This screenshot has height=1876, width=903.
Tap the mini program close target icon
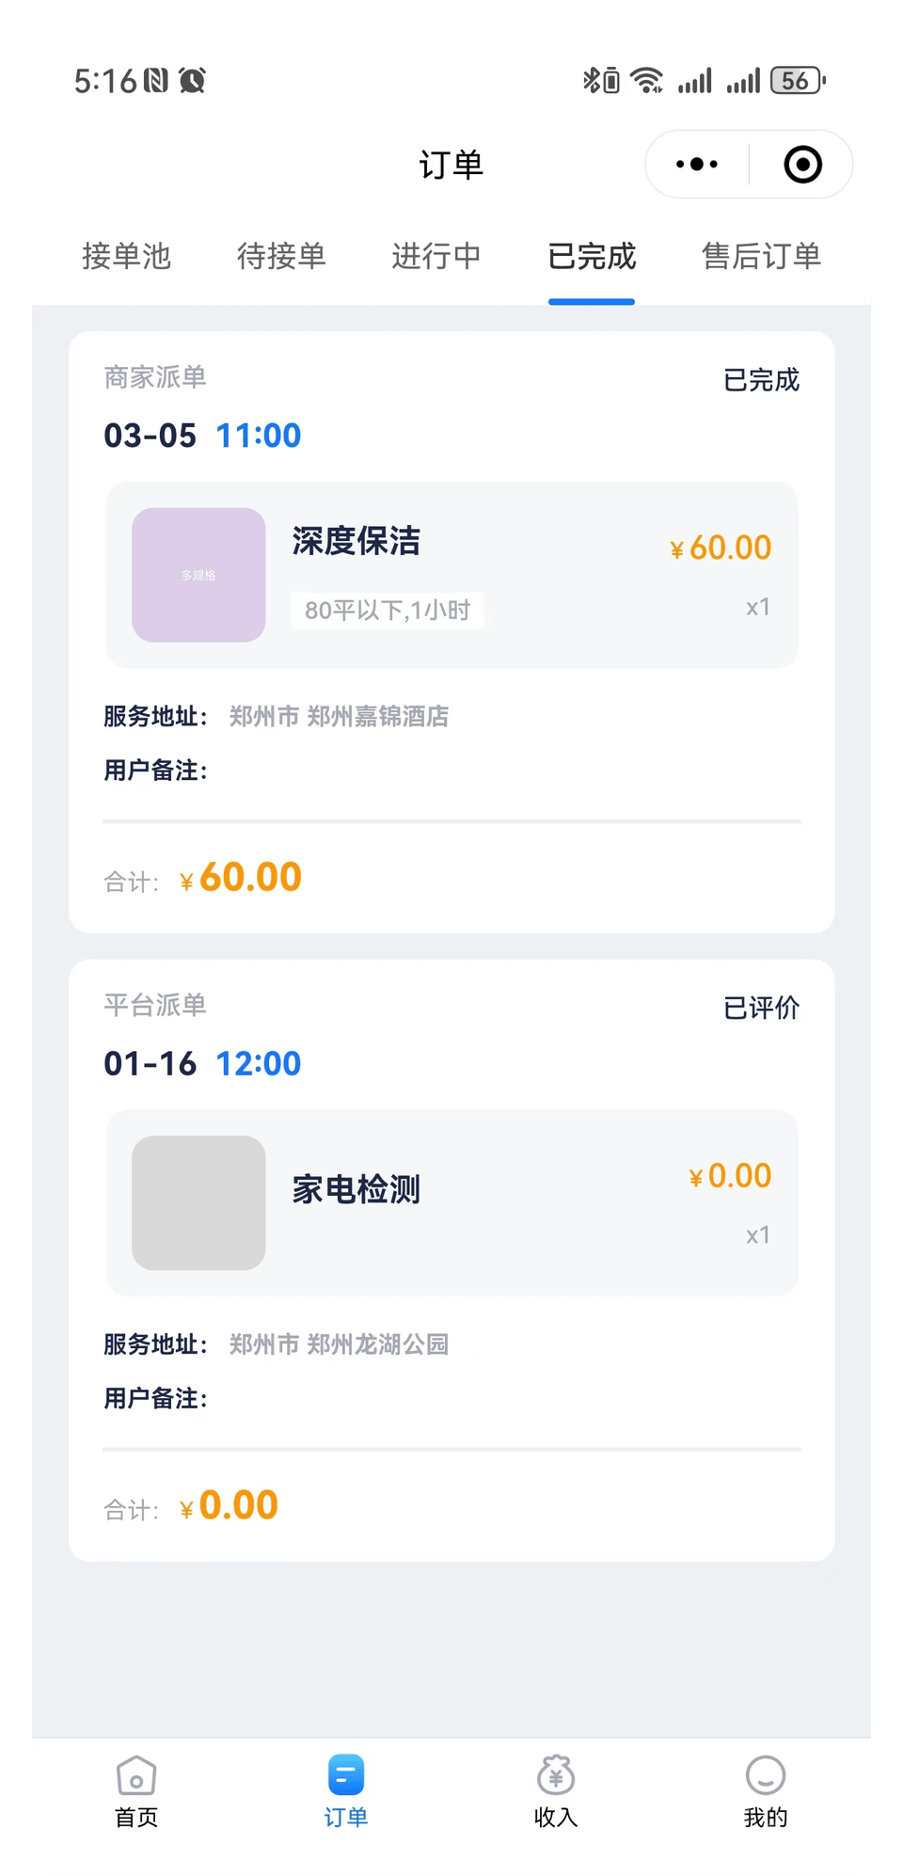coord(802,165)
